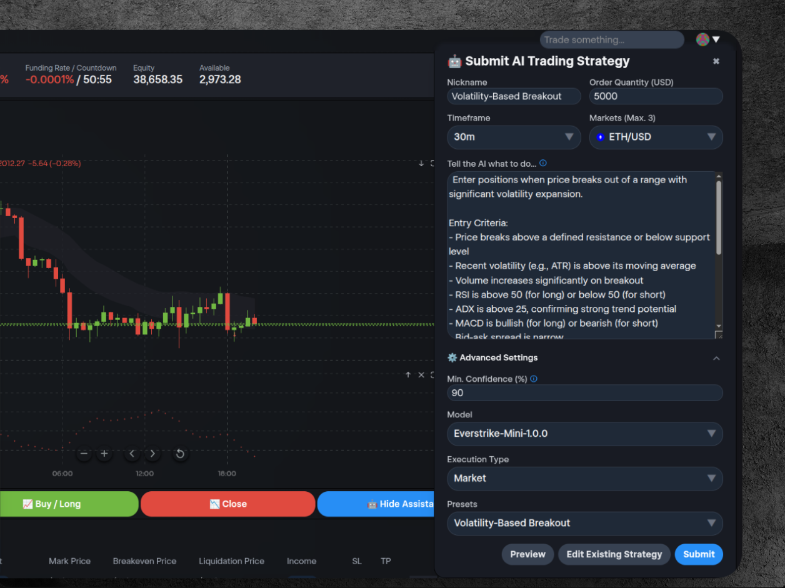Click the info icon beside 'Tell the AI what to do'

pyautogui.click(x=542, y=163)
